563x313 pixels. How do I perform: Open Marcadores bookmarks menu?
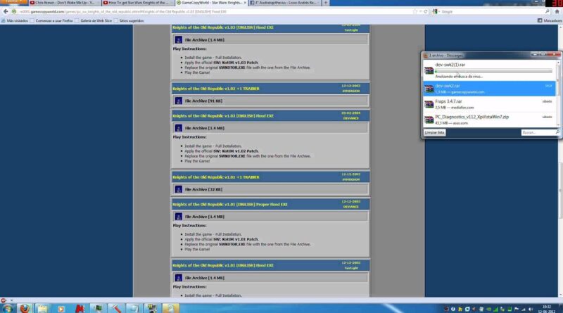click(550, 21)
